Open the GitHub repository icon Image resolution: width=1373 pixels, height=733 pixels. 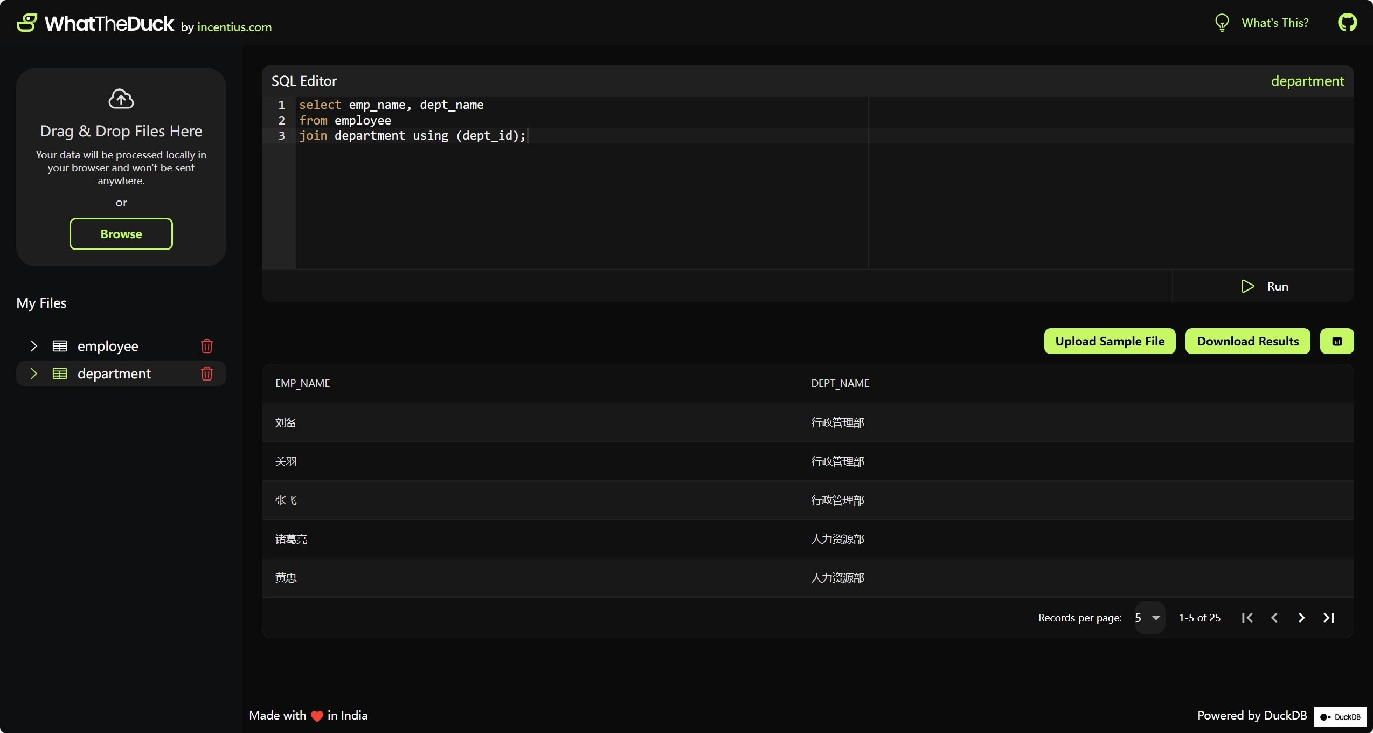(x=1347, y=23)
